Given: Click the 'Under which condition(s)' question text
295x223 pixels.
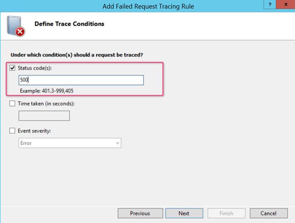Looking at the screenshot, I should 77,55.
